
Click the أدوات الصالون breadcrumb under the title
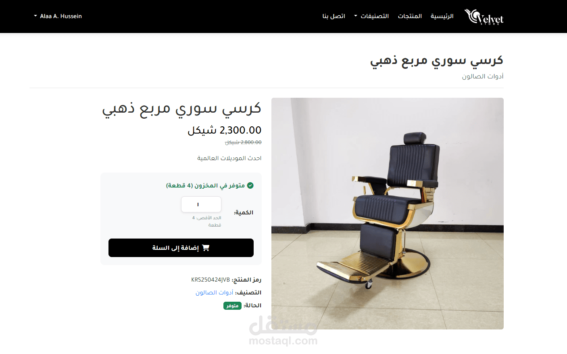pyautogui.click(x=483, y=76)
